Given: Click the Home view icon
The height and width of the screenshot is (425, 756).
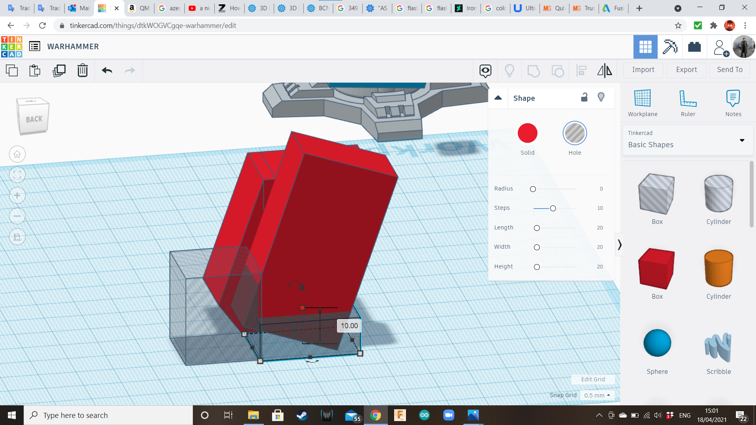Looking at the screenshot, I should tap(17, 154).
